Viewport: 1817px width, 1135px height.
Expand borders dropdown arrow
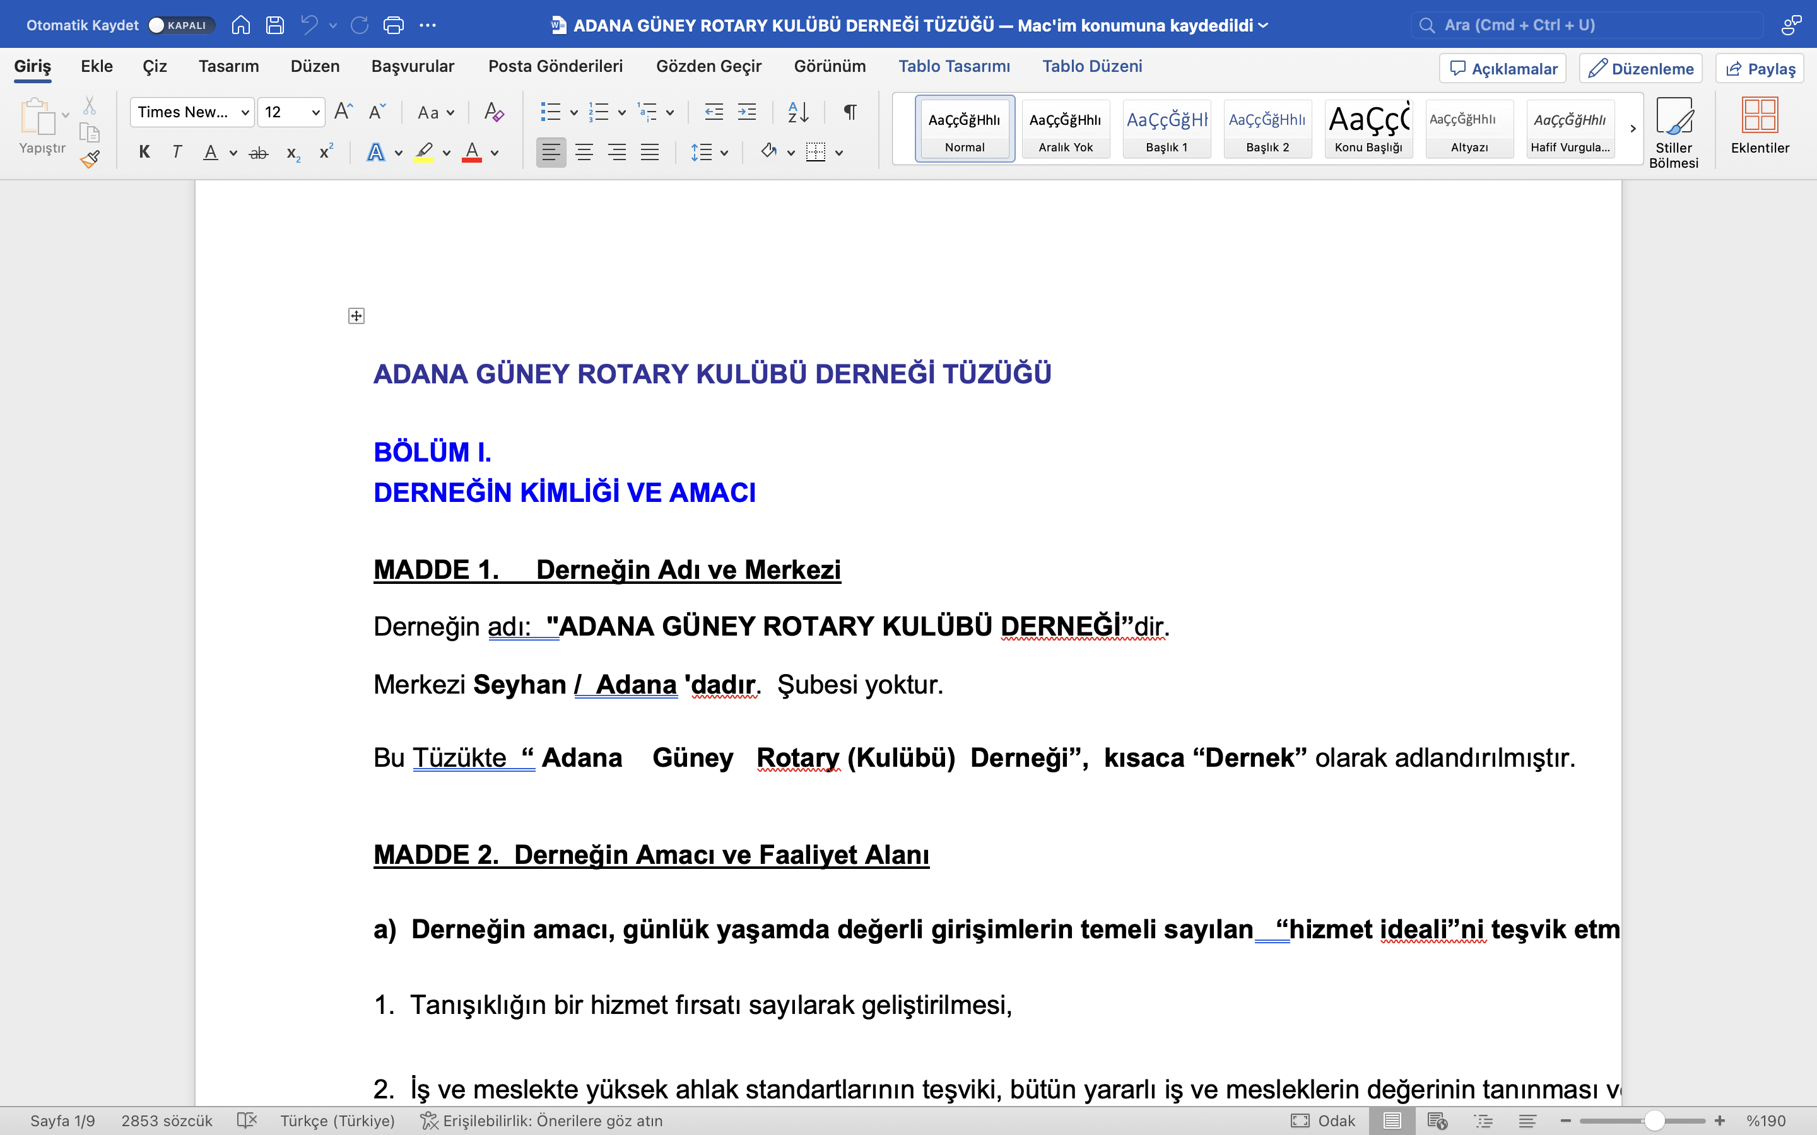click(840, 153)
